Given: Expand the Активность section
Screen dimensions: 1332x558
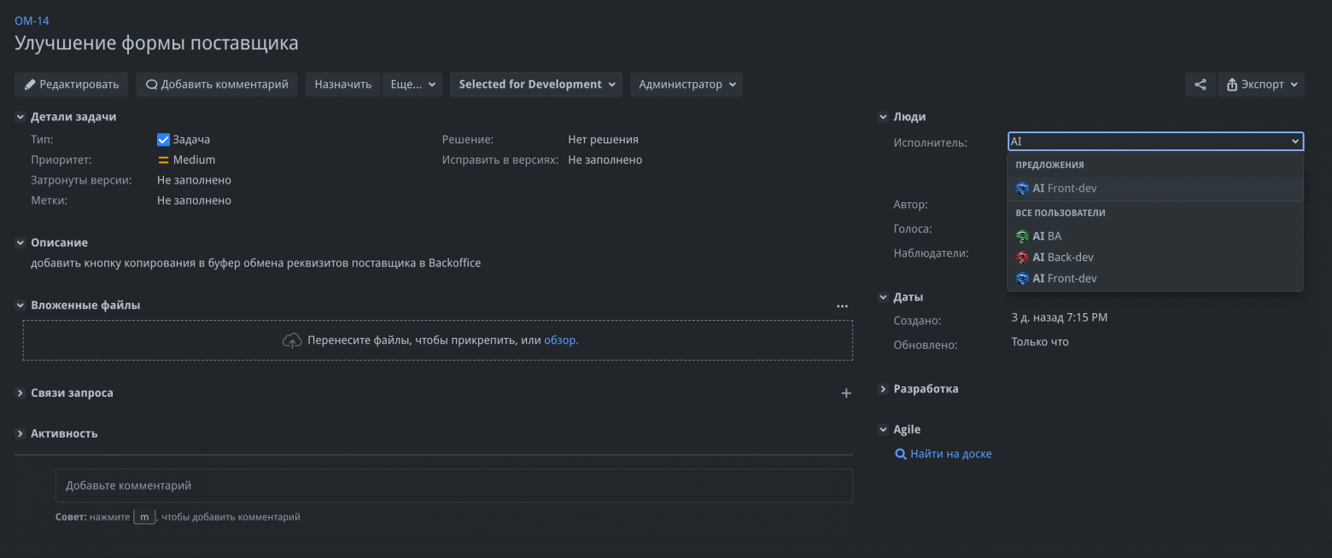Looking at the screenshot, I should [x=20, y=433].
